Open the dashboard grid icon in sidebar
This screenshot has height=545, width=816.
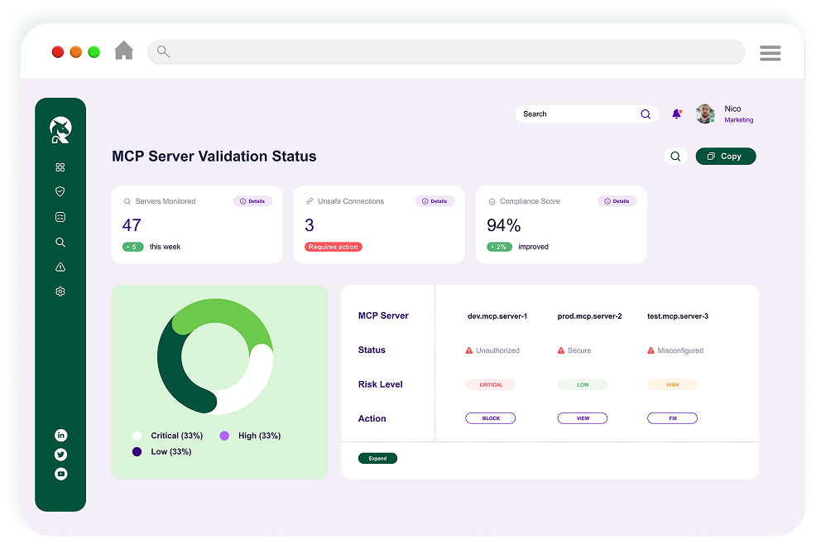[x=60, y=167]
